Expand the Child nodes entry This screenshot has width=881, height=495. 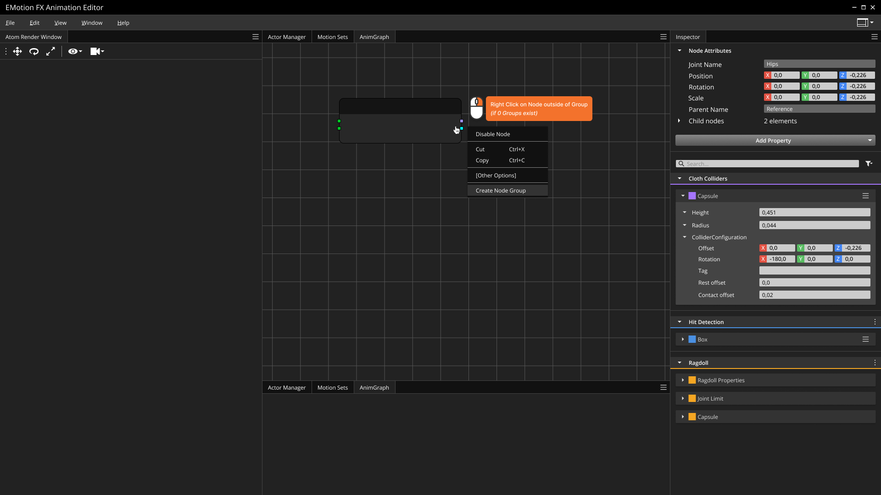680,121
